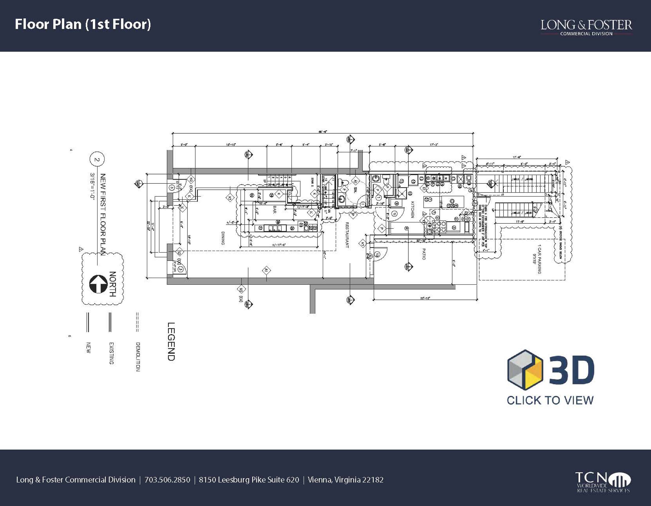Click the DINING room label
The width and height of the screenshot is (651, 506).
pyautogui.click(x=223, y=238)
